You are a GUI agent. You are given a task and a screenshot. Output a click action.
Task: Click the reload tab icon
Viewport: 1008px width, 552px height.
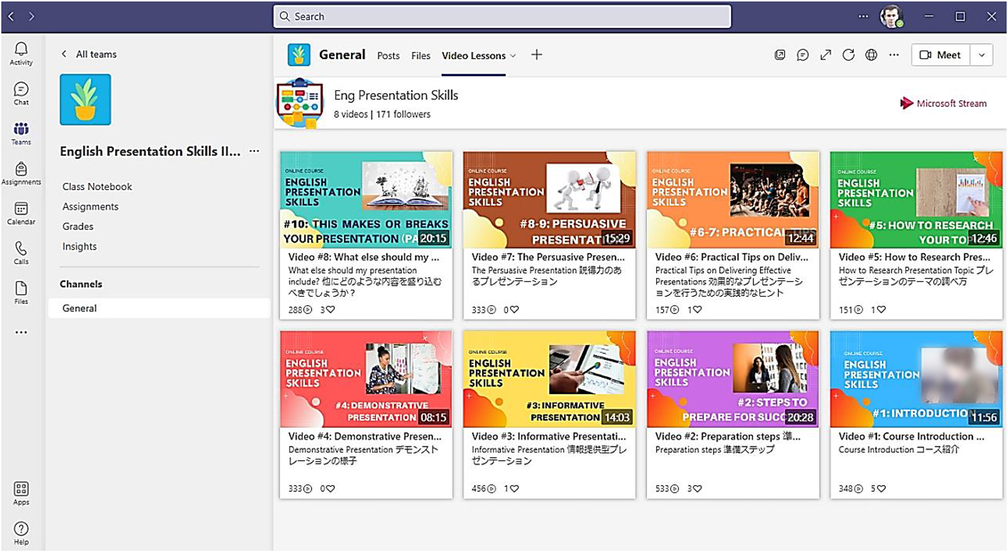pos(848,55)
